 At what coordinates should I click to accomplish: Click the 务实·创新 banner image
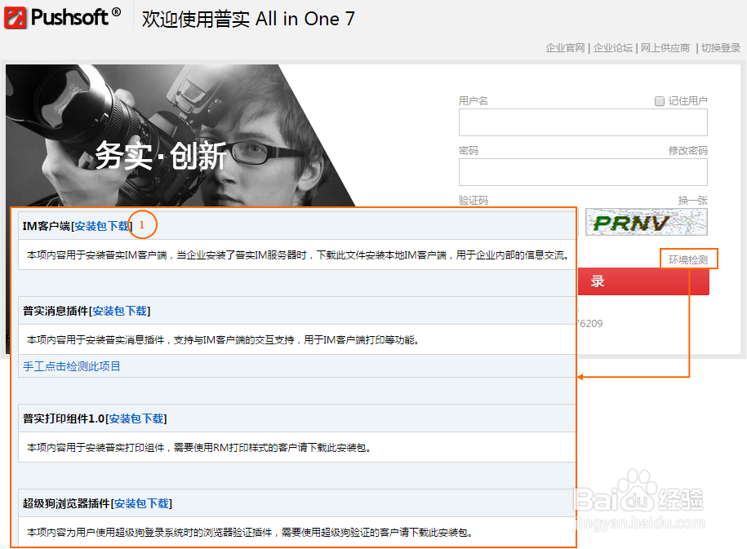(181, 135)
